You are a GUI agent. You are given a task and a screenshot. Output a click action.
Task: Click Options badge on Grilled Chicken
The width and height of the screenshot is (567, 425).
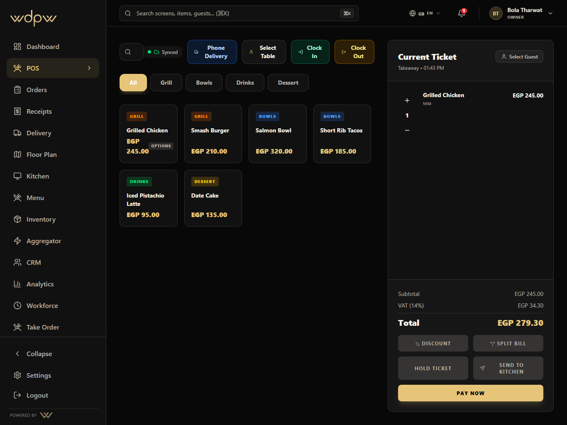point(161,146)
